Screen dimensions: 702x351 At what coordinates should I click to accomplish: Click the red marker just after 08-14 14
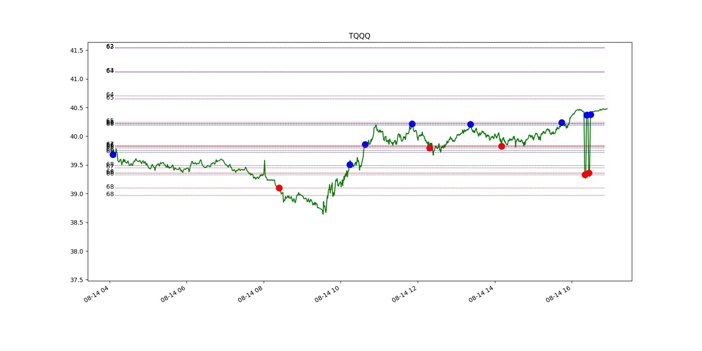tap(501, 146)
